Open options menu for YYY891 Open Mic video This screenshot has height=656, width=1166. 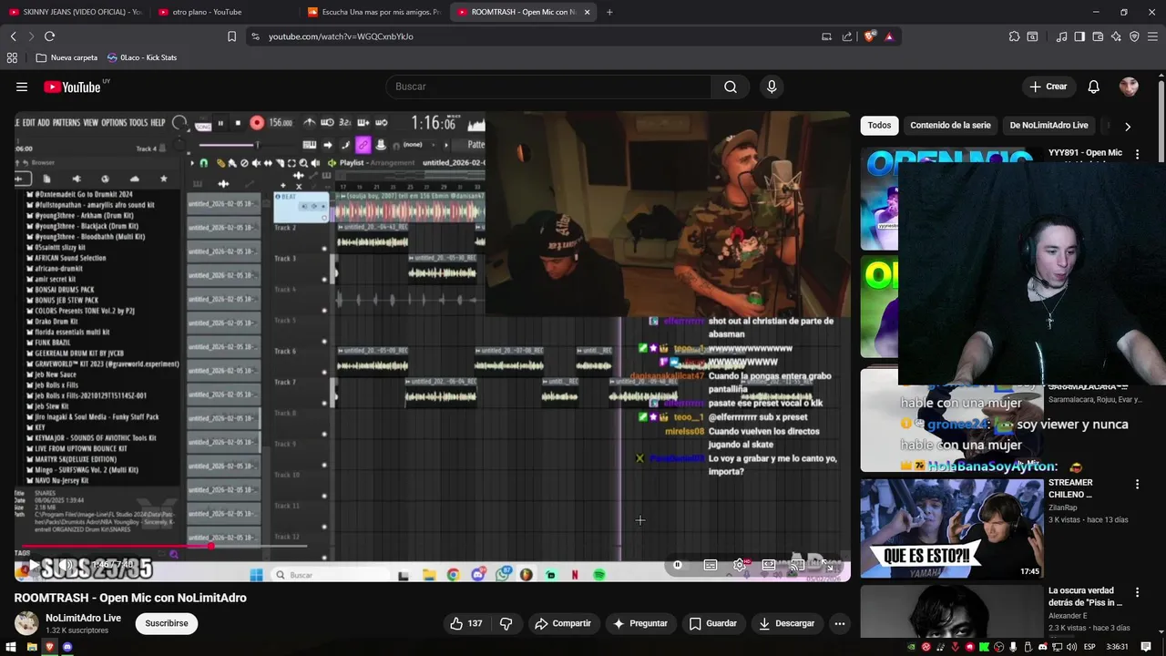pos(1137,154)
